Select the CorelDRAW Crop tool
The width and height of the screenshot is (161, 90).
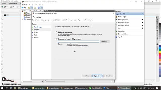(x=2, y=23)
